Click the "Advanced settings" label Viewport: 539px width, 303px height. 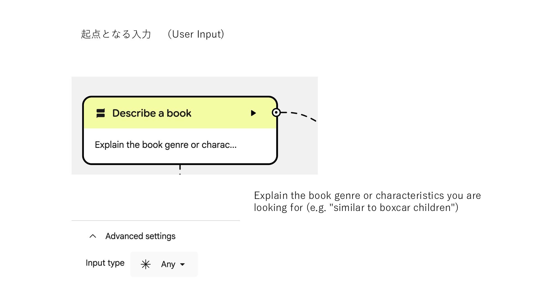tap(140, 236)
